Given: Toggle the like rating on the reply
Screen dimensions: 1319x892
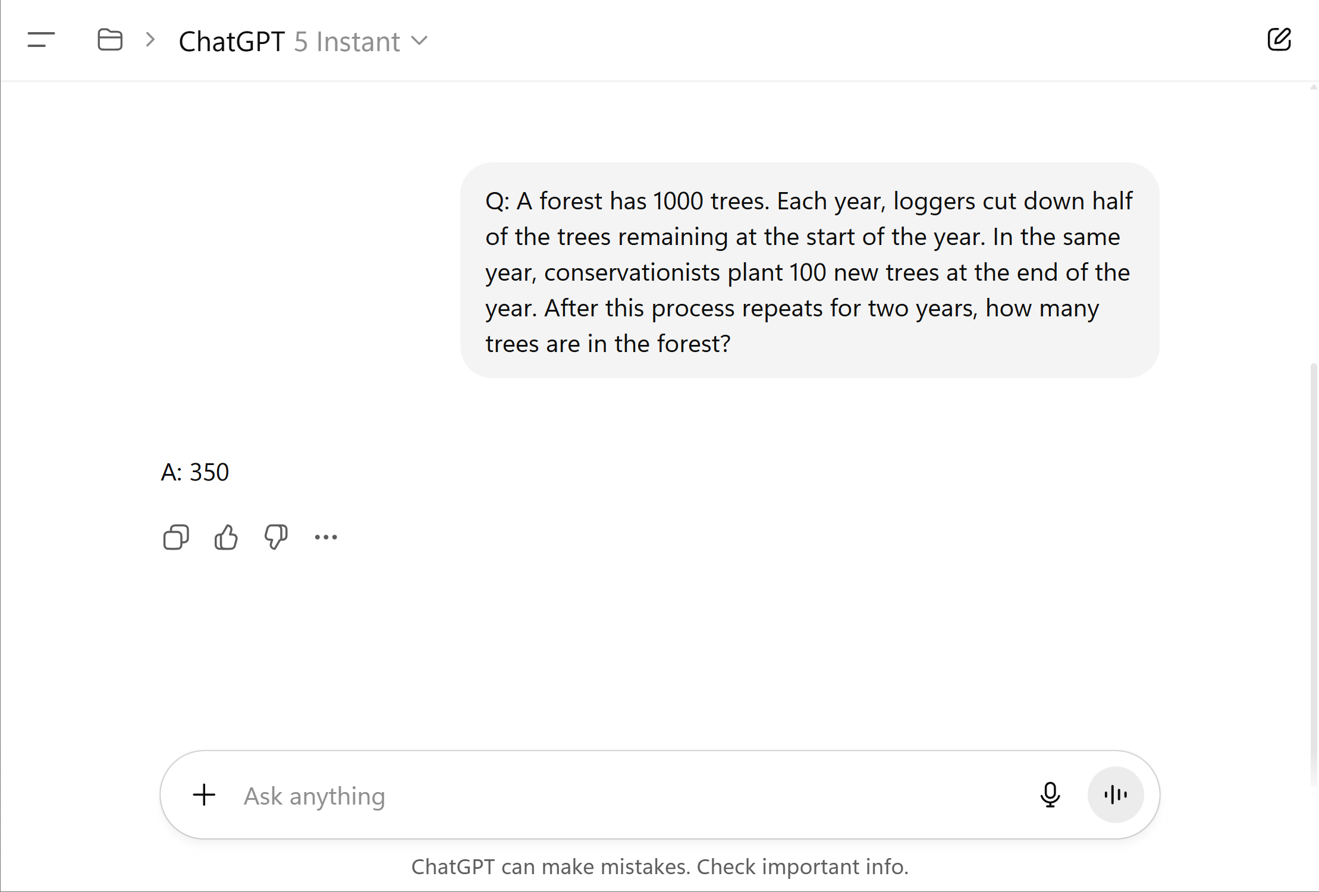Looking at the screenshot, I should 225,537.
